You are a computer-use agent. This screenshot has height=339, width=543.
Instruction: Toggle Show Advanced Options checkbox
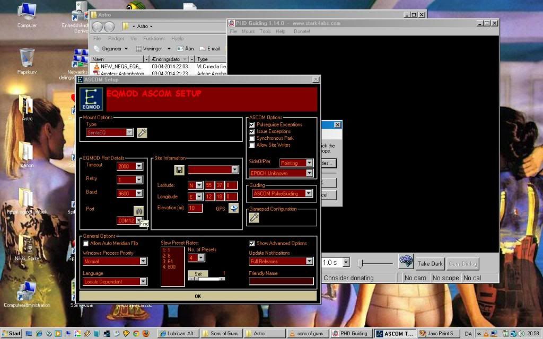(252, 244)
